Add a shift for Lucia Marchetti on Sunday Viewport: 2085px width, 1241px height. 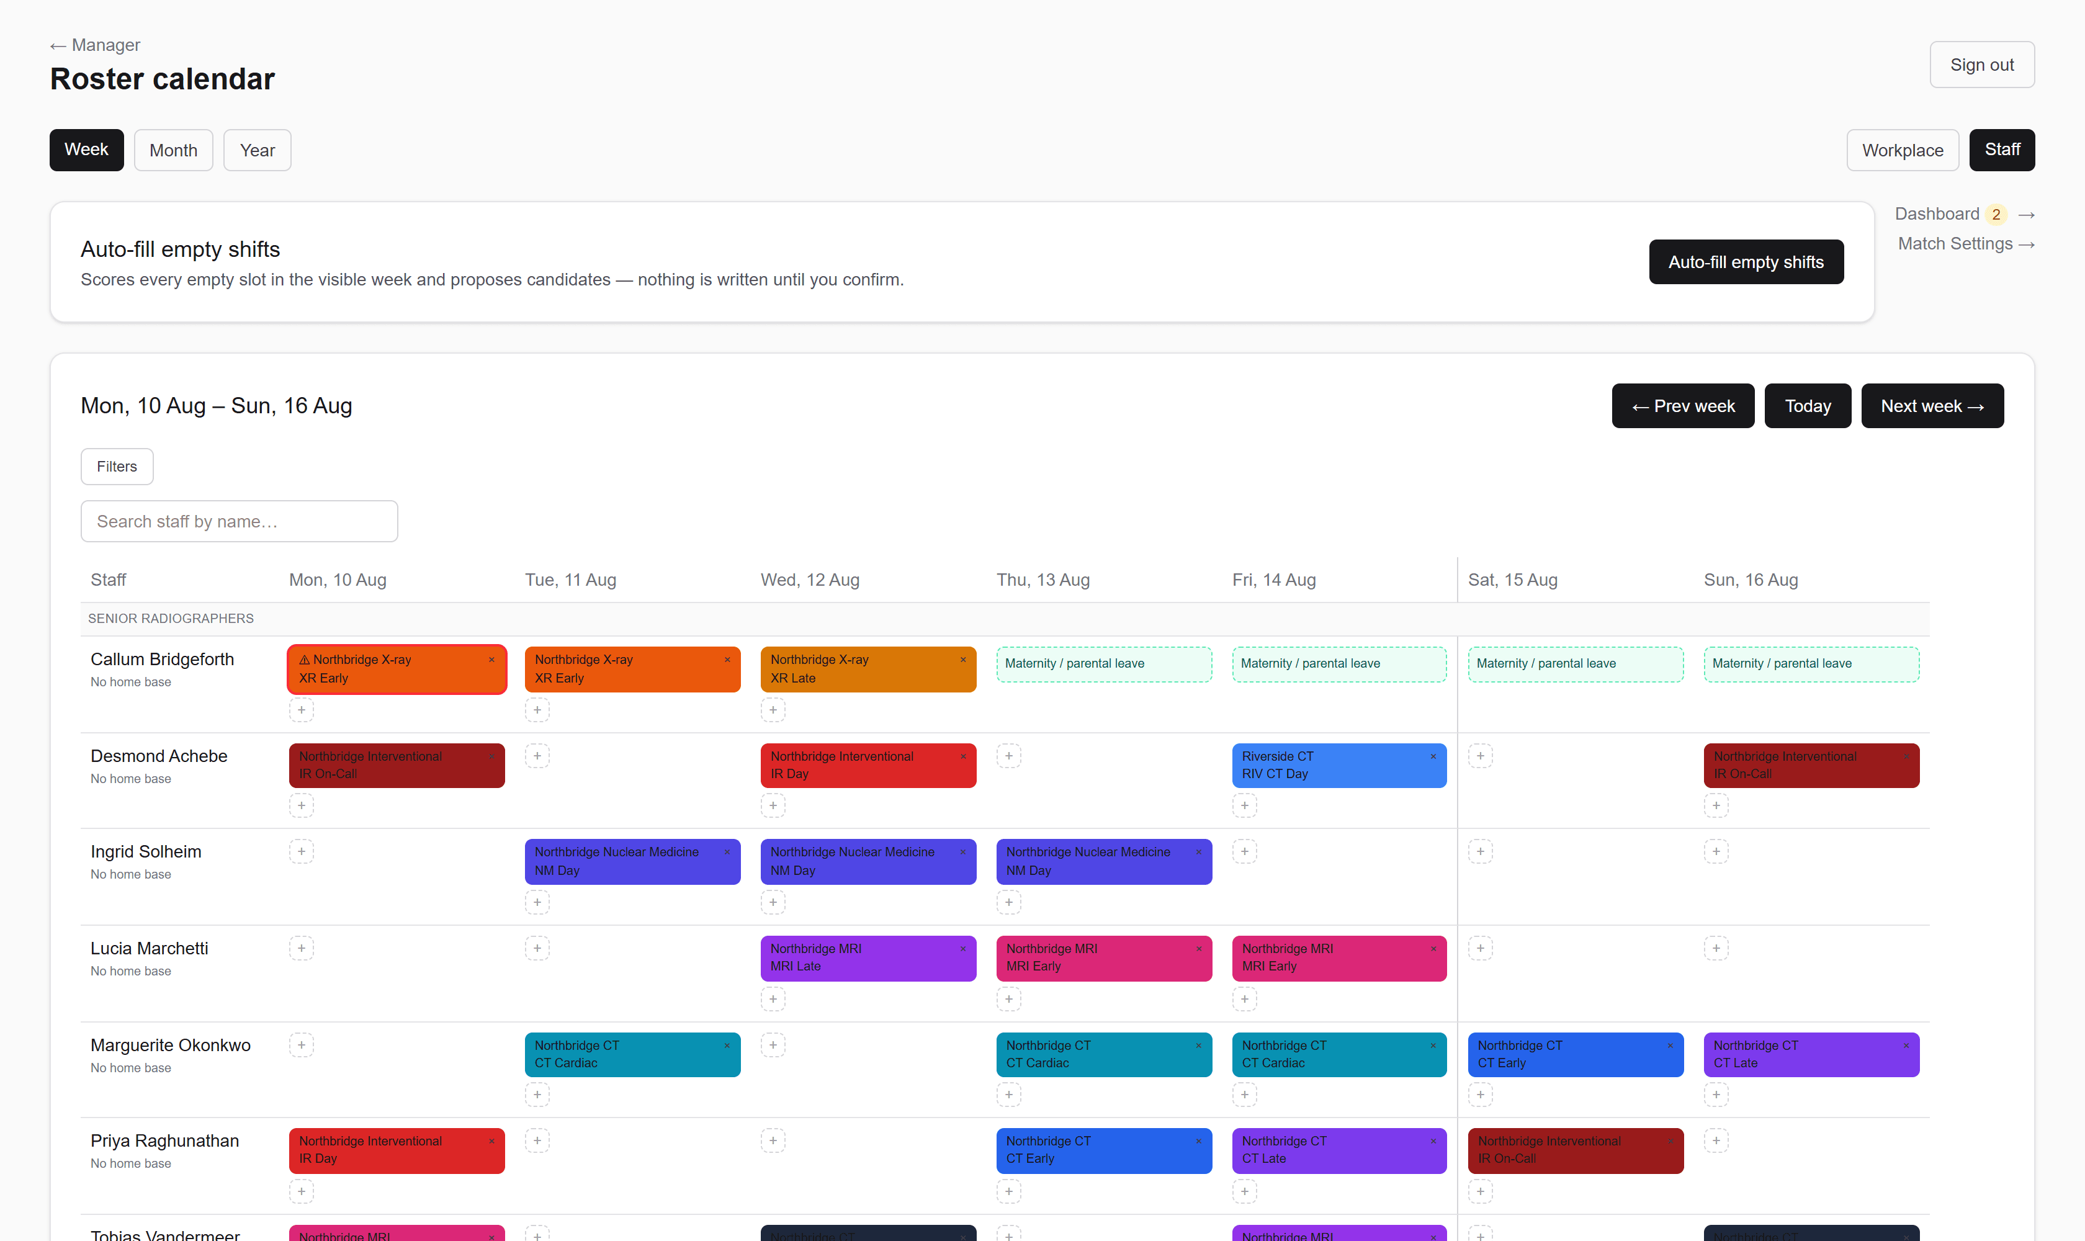tap(1716, 948)
